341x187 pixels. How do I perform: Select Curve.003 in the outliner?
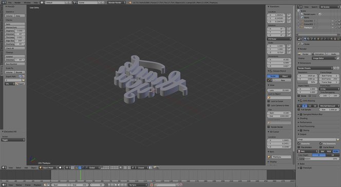coord(308,24)
